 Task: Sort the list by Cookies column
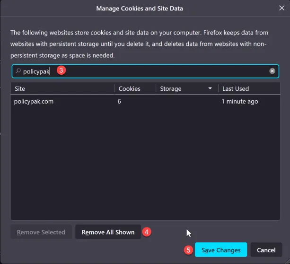pos(135,88)
